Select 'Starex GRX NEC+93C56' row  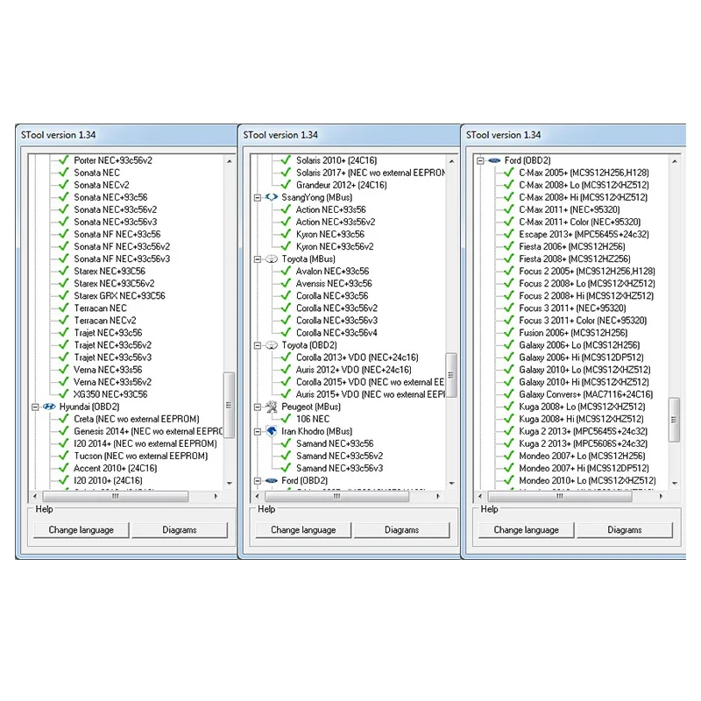click(x=119, y=295)
